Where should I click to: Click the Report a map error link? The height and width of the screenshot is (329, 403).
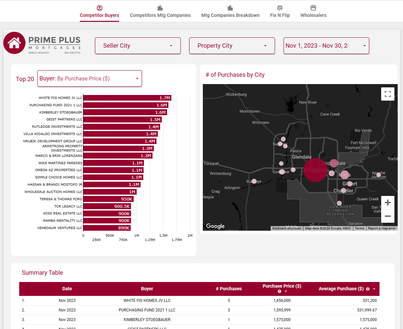point(382,228)
